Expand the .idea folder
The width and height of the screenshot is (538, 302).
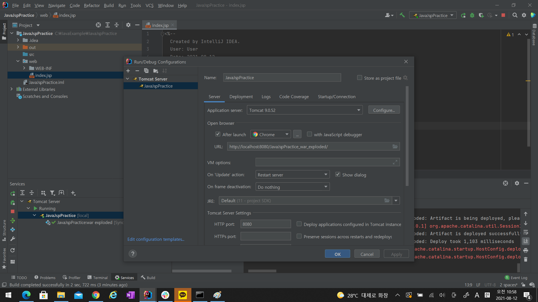click(x=18, y=40)
